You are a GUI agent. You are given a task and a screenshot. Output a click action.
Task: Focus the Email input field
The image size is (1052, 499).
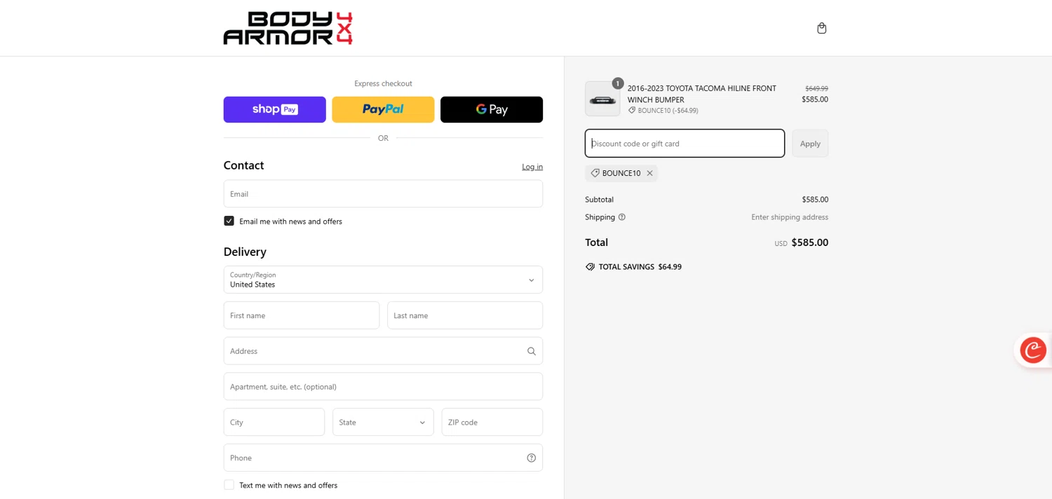tap(383, 193)
